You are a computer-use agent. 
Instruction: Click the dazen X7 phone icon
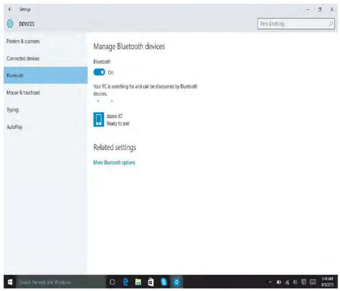pos(99,119)
